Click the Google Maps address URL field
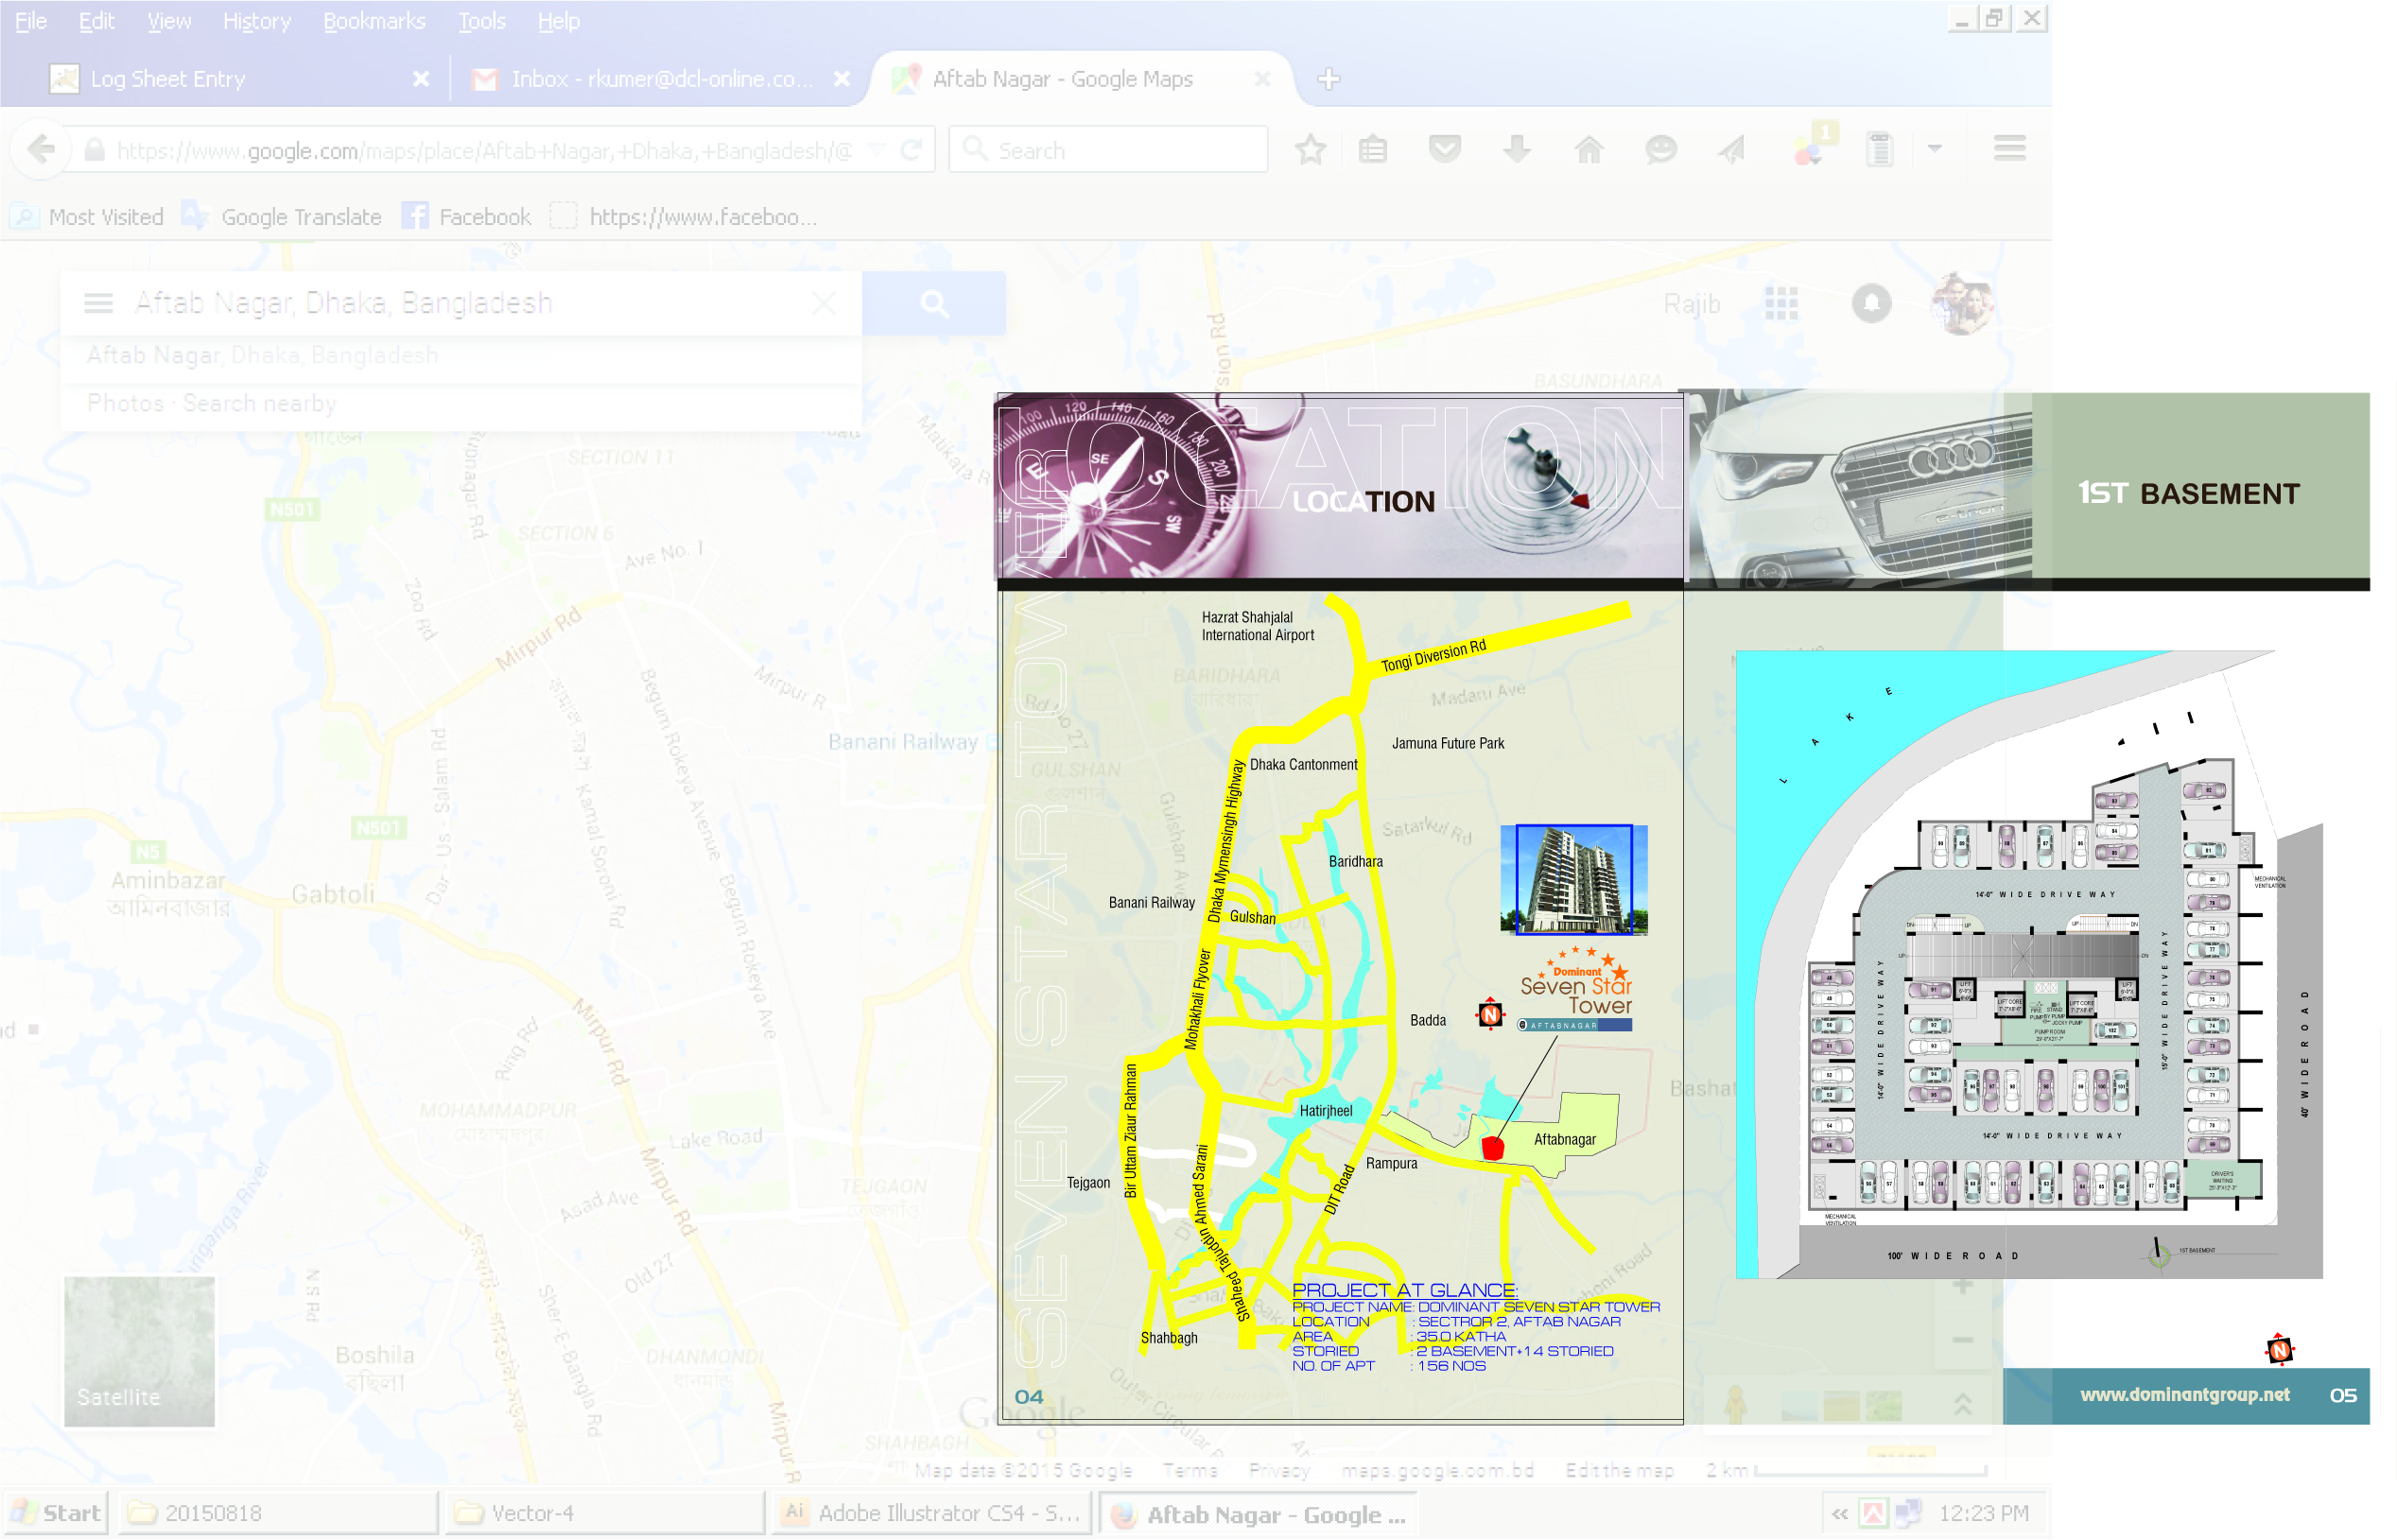This screenshot has width=2397, height=1540. click(485, 150)
